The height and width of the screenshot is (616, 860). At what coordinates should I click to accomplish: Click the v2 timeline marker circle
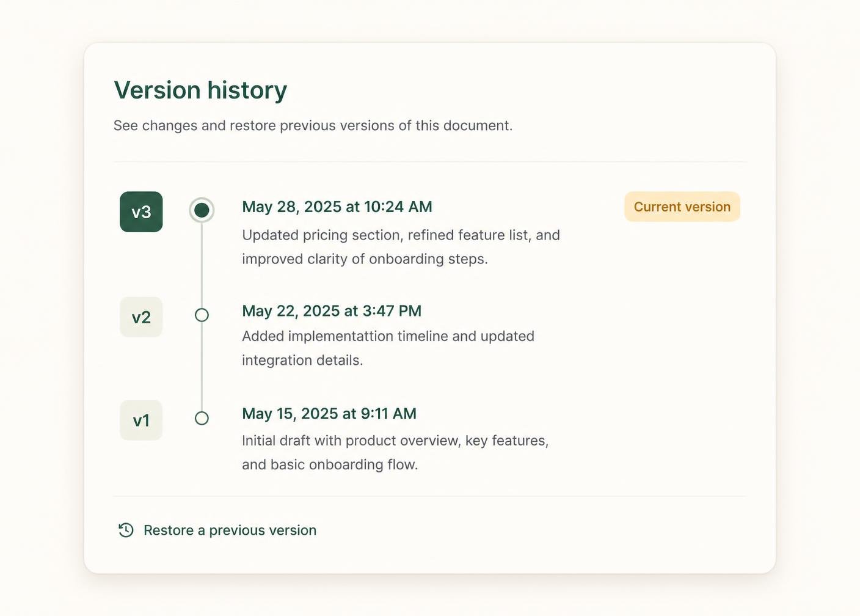click(x=202, y=315)
